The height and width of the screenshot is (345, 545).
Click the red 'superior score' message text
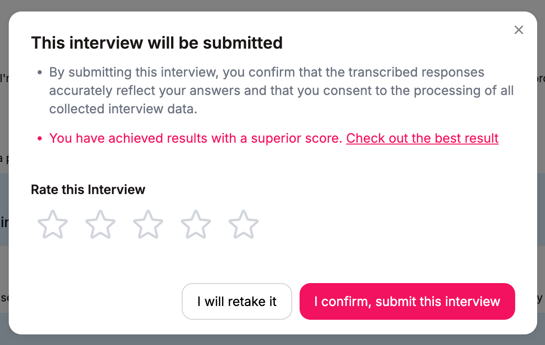coord(196,138)
